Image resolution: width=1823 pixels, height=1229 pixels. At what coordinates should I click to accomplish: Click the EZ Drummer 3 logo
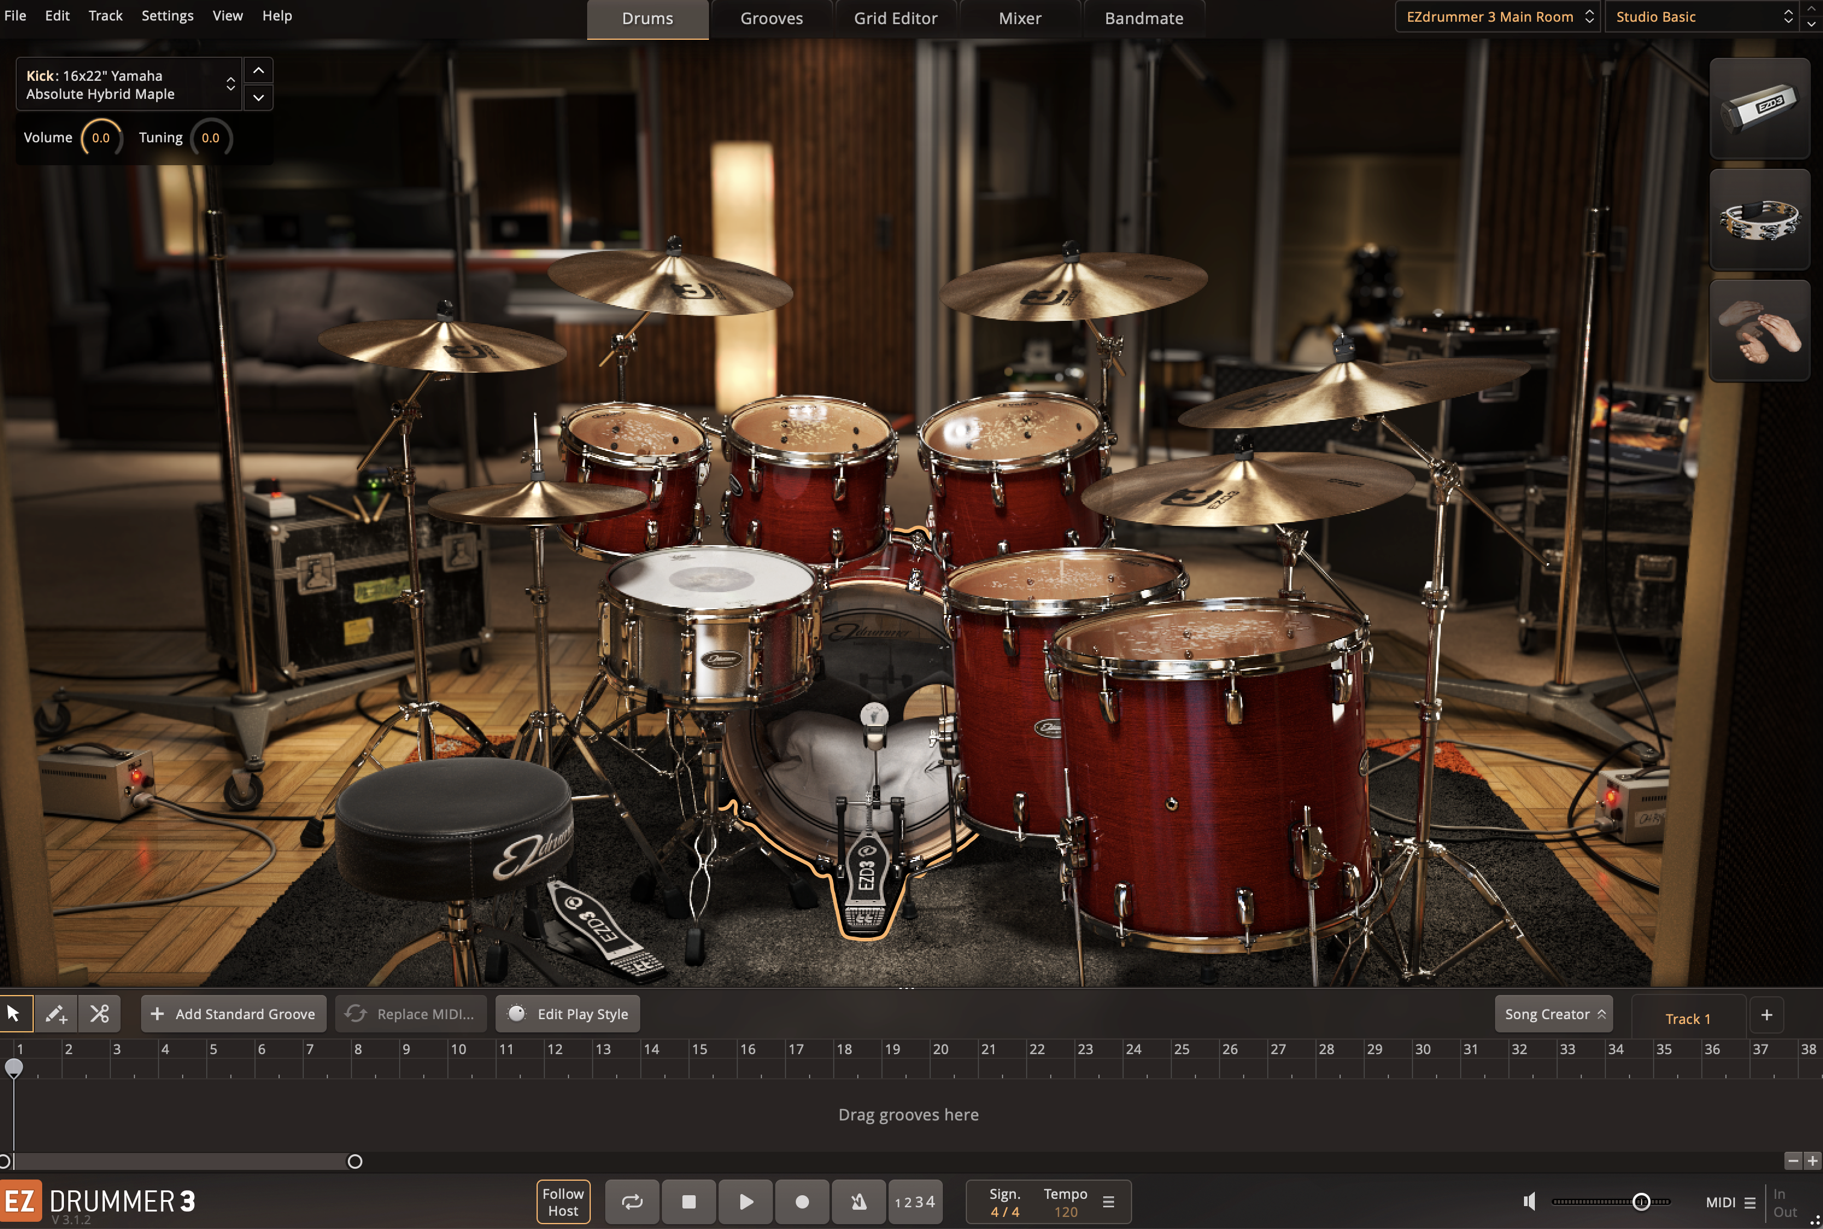(x=99, y=1202)
